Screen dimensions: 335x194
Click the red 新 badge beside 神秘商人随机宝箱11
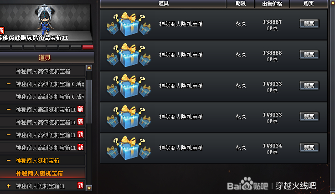[80, 185]
